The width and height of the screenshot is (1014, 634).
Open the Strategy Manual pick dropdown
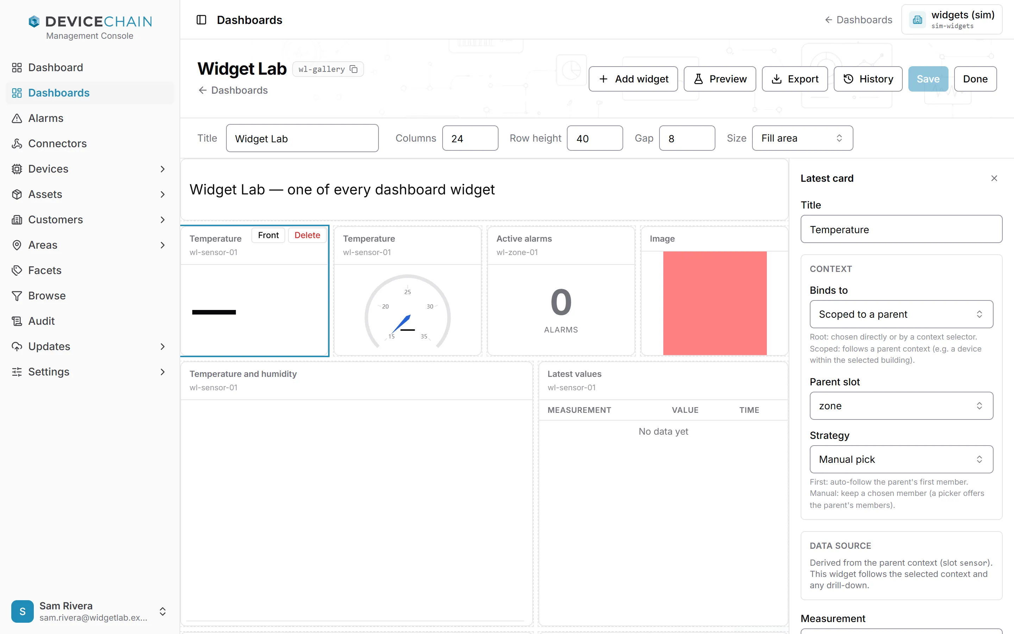tap(901, 459)
